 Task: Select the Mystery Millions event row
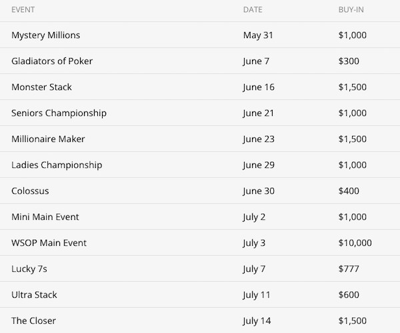pyautogui.click(x=46, y=35)
